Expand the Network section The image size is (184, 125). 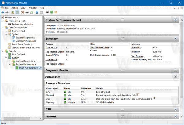click(175, 116)
